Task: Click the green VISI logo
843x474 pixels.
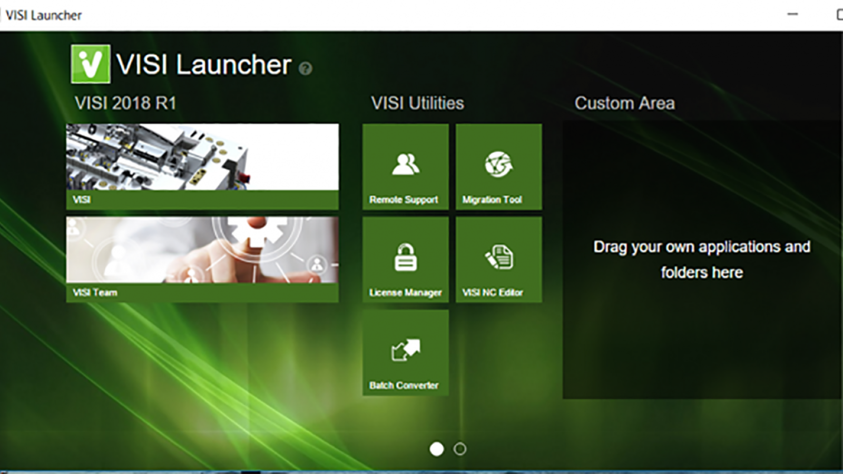Action: (91, 64)
